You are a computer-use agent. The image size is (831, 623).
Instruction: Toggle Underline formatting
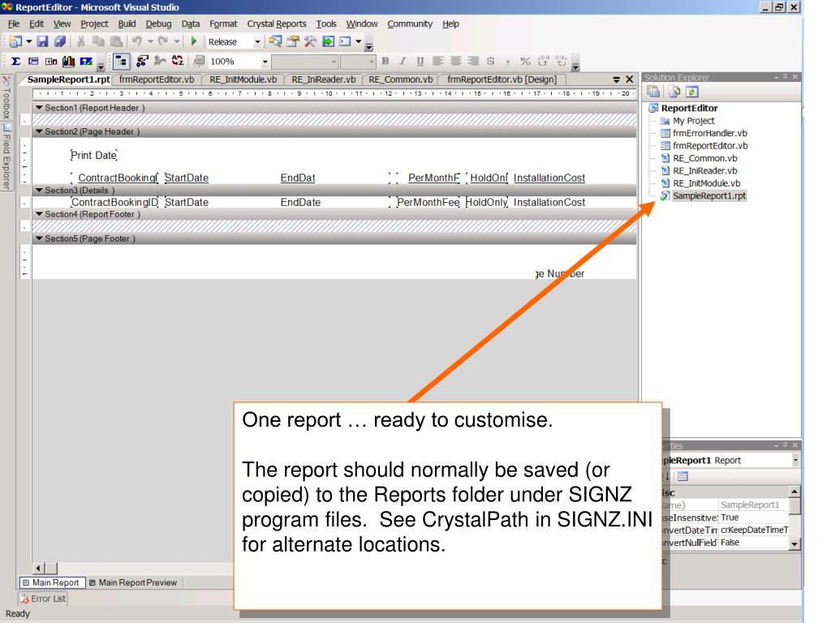(420, 62)
